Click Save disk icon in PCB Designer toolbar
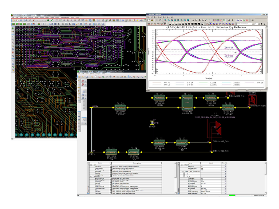The height and width of the screenshot is (209, 279). pos(21,20)
